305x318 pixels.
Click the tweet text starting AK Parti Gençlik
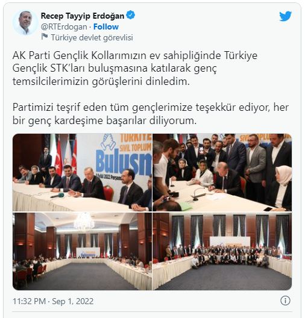pos(135,68)
